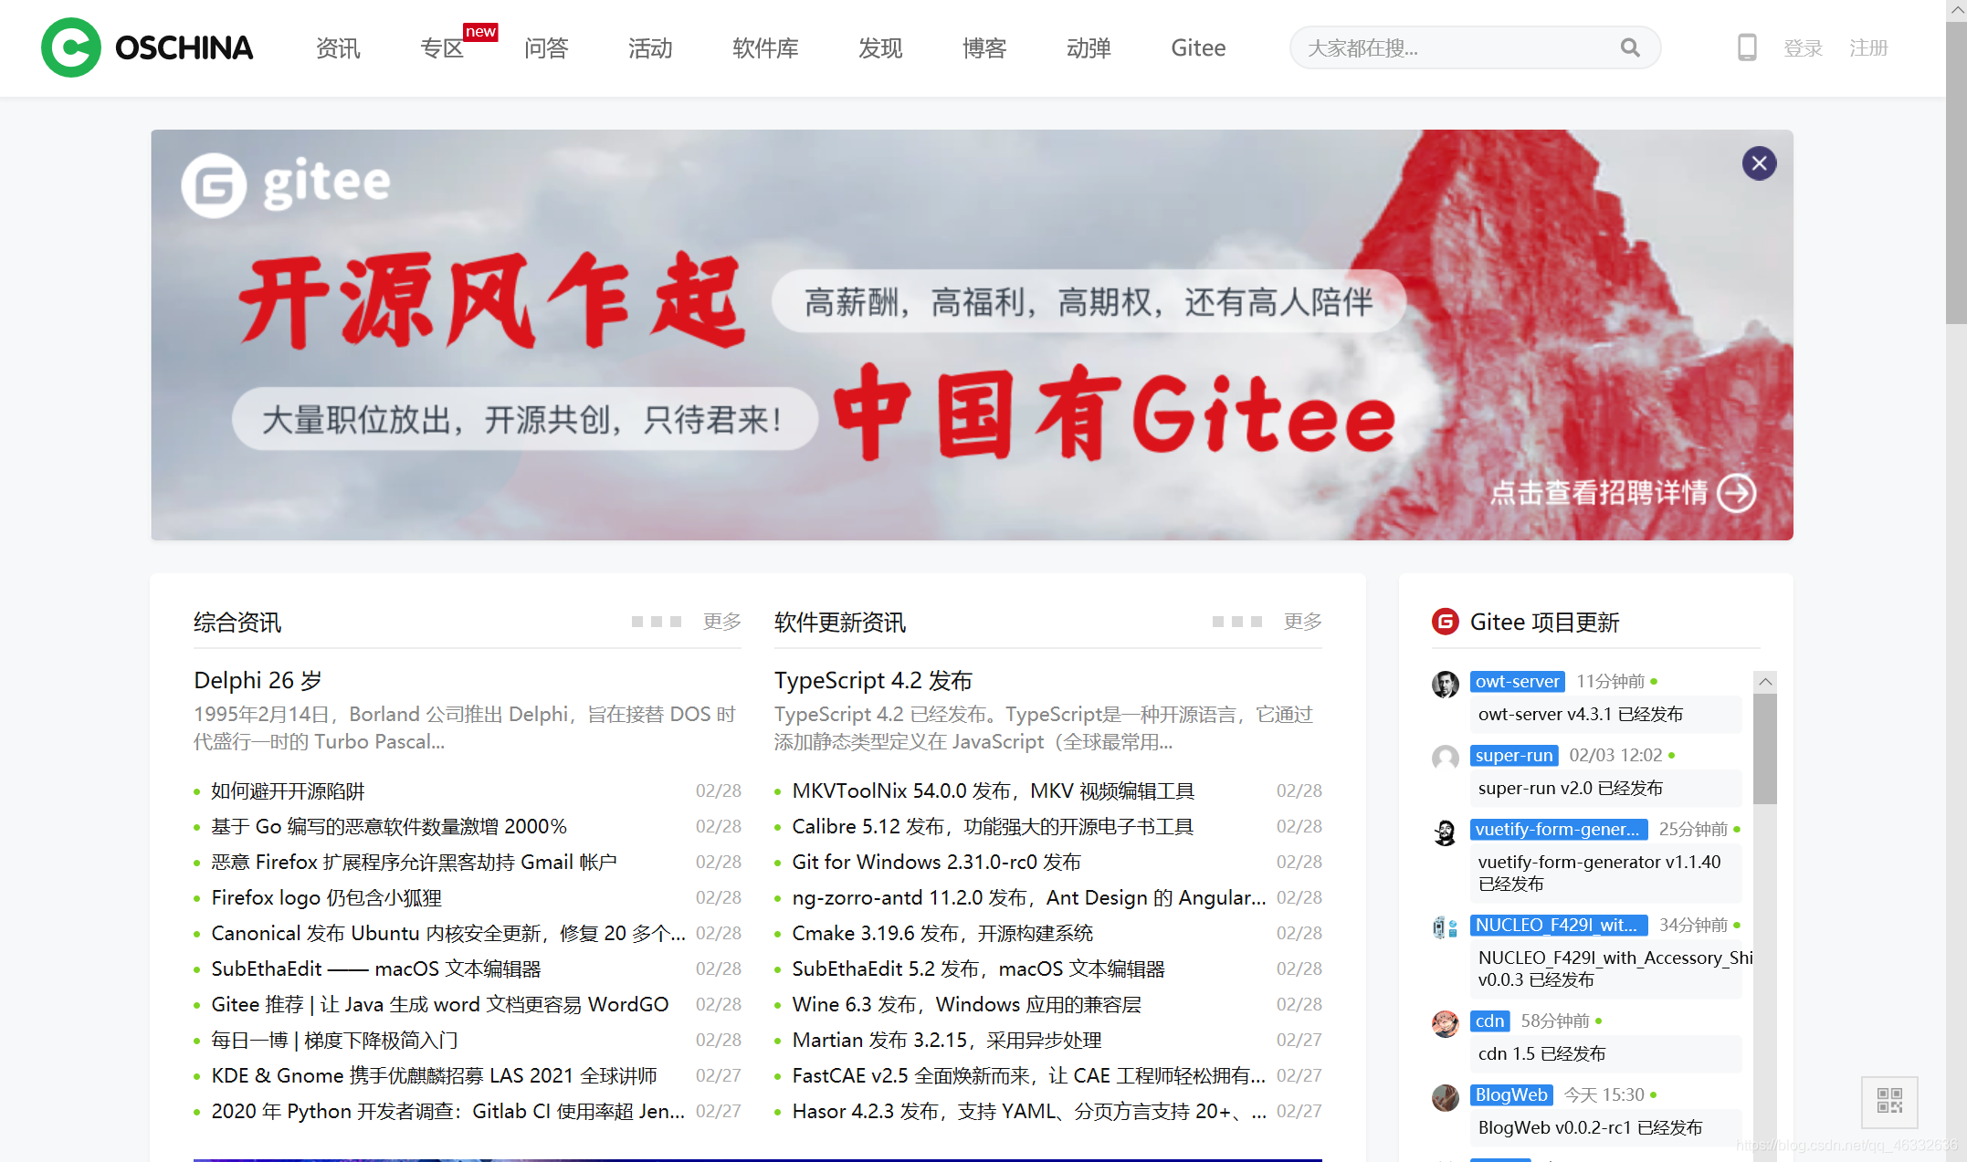Open the 动弹 menu
Viewport: 1967px width, 1162px height.
[1089, 47]
